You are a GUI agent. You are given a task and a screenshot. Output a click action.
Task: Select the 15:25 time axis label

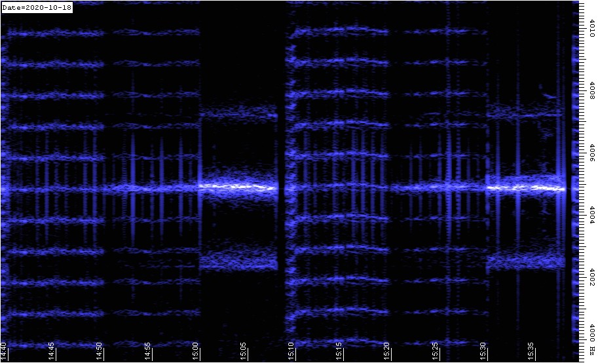pyautogui.click(x=436, y=350)
